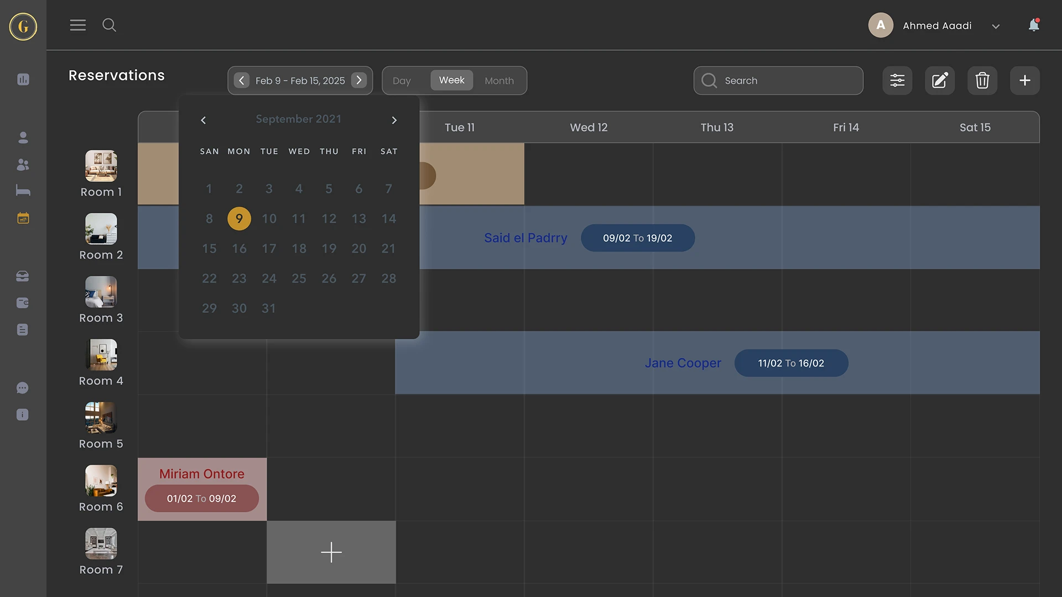The height and width of the screenshot is (597, 1062).
Task: Go to previous month in date picker
Action: pyautogui.click(x=203, y=120)
